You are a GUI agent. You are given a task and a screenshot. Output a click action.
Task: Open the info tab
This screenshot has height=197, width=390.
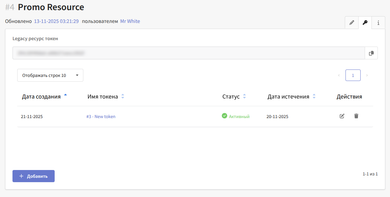click(378, 23)
